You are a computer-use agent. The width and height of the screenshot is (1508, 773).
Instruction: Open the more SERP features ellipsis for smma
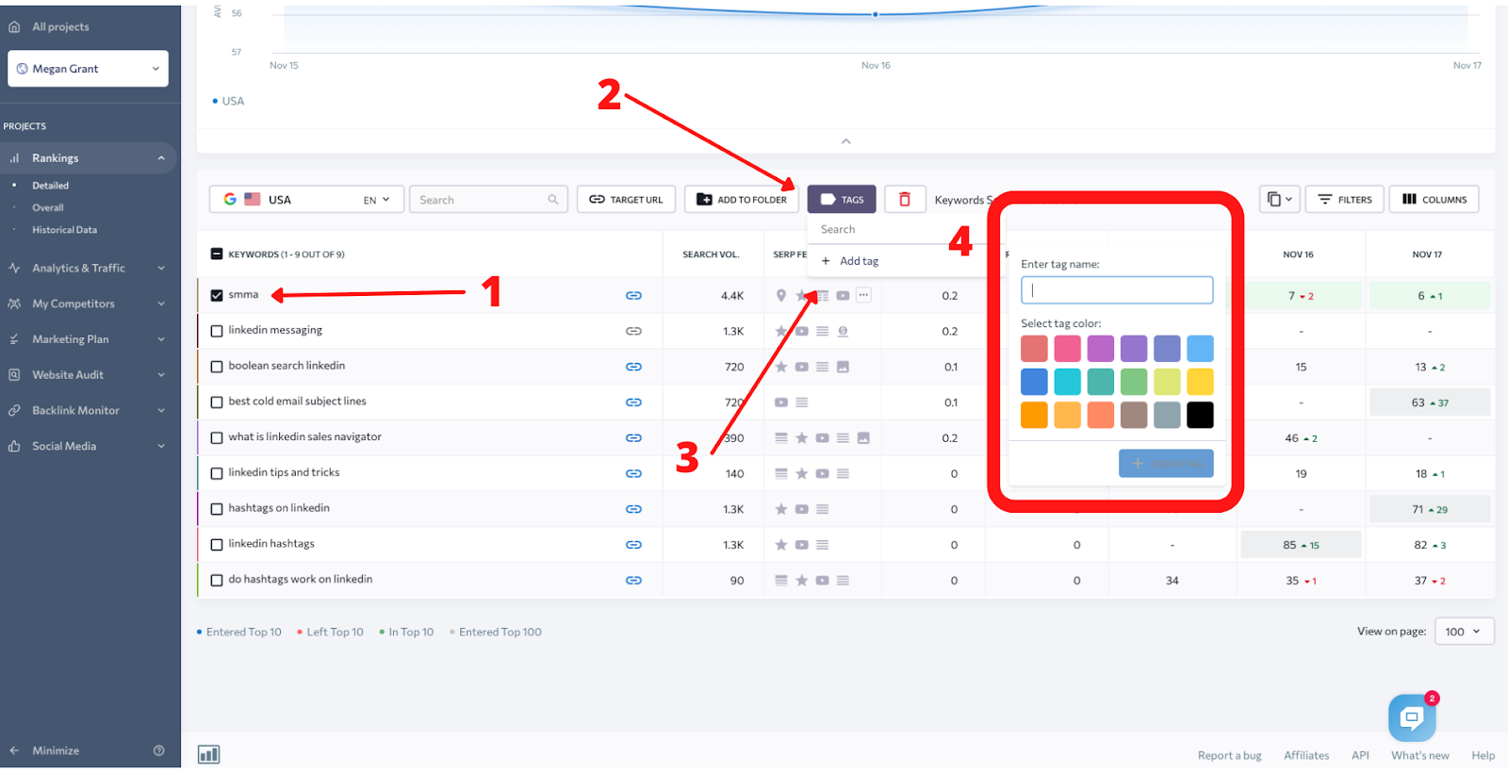pyautogui.click(x=863, y=295)
